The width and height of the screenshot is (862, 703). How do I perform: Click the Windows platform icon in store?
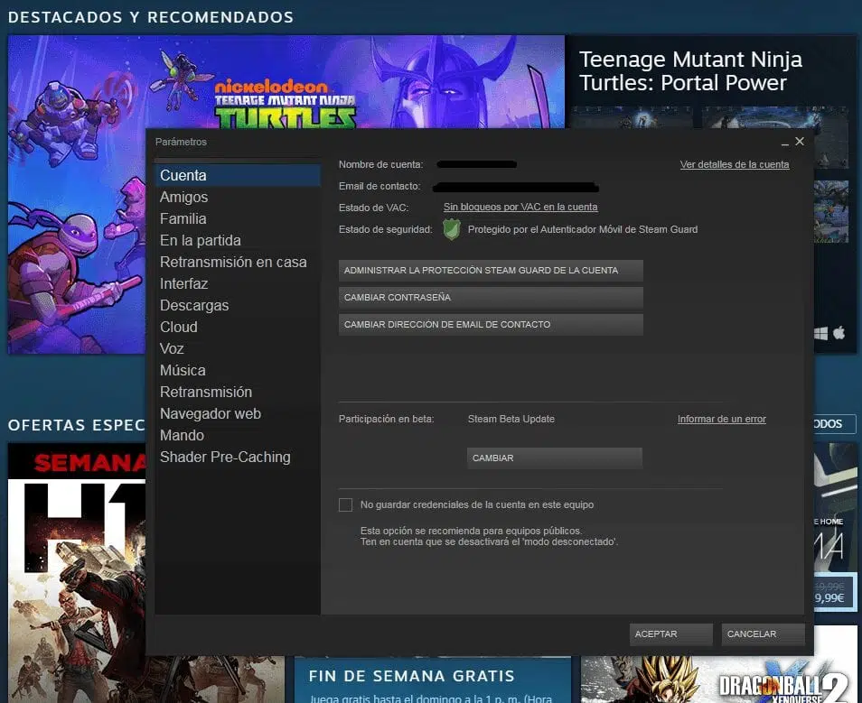tap(820, 333)
